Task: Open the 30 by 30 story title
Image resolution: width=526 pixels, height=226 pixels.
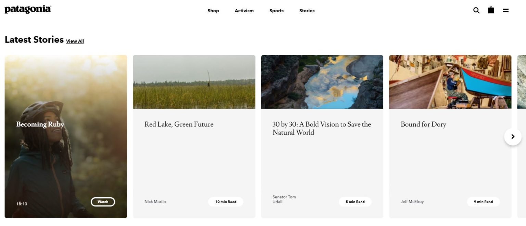Action: tap(322, 128)
